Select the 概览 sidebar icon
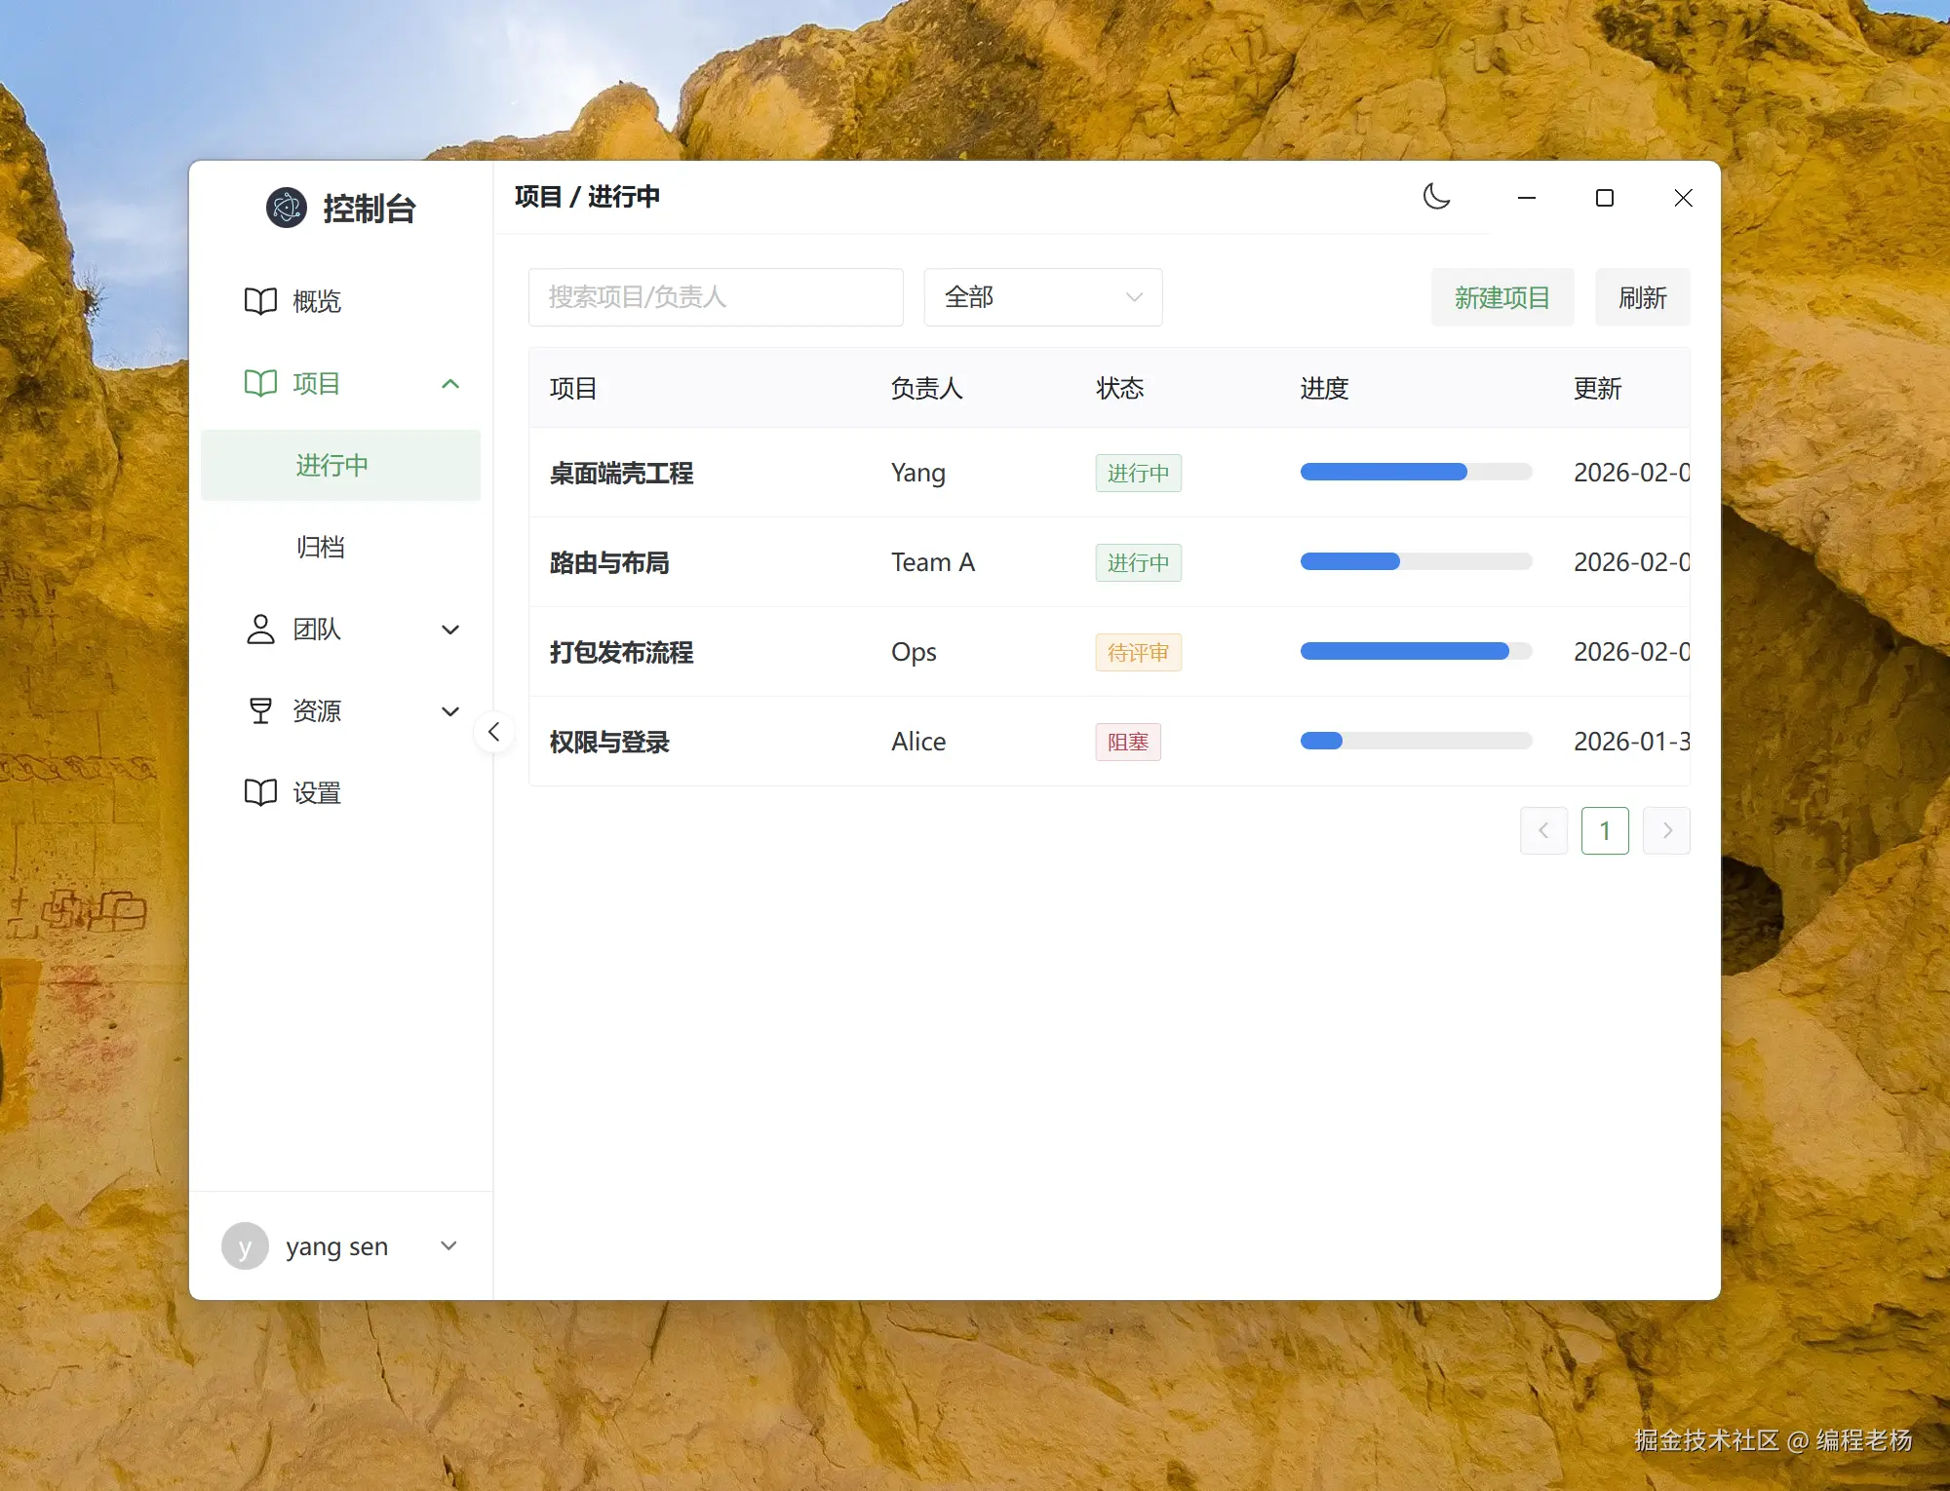Image resolution: width=1950 pixels, height=1491 pixels. [x=259, y=301]
